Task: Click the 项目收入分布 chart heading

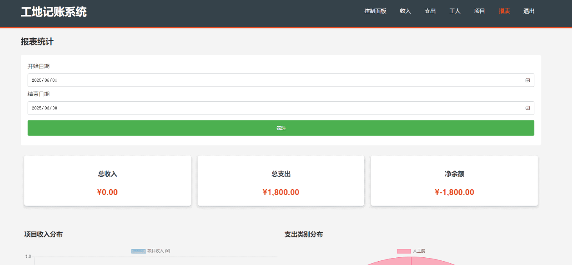Action: [43, 234]
